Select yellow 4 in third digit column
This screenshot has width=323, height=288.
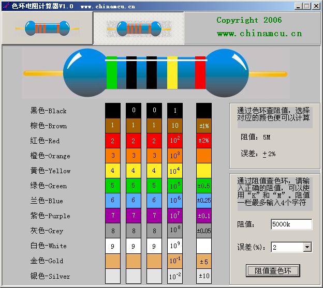[x=154, y=171]
